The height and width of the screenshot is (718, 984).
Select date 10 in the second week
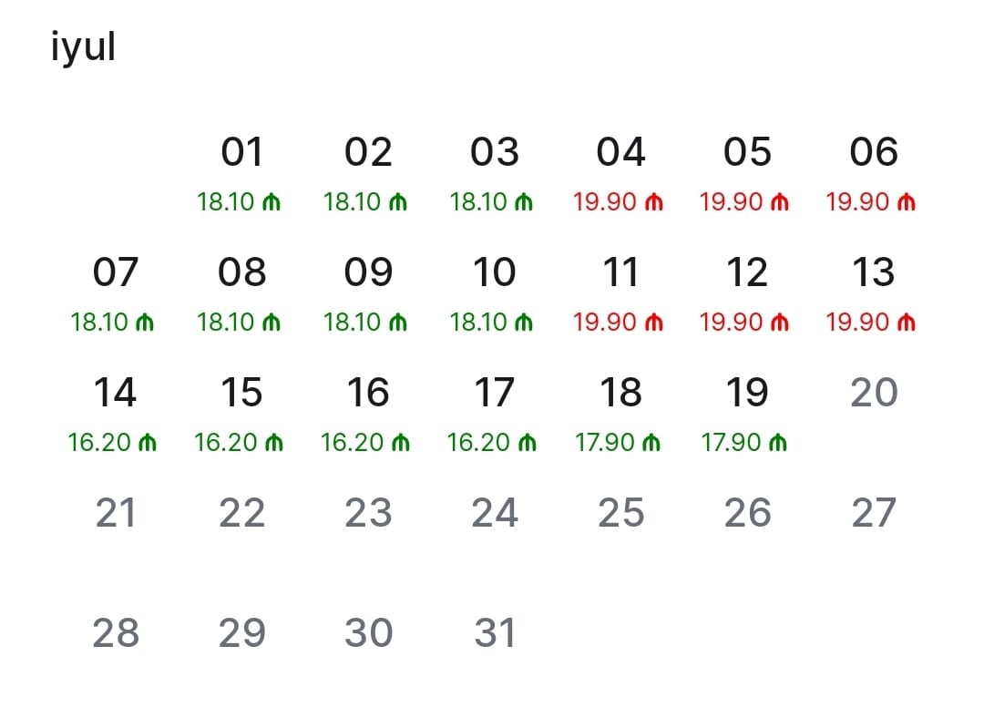click(x=495, y=272)
